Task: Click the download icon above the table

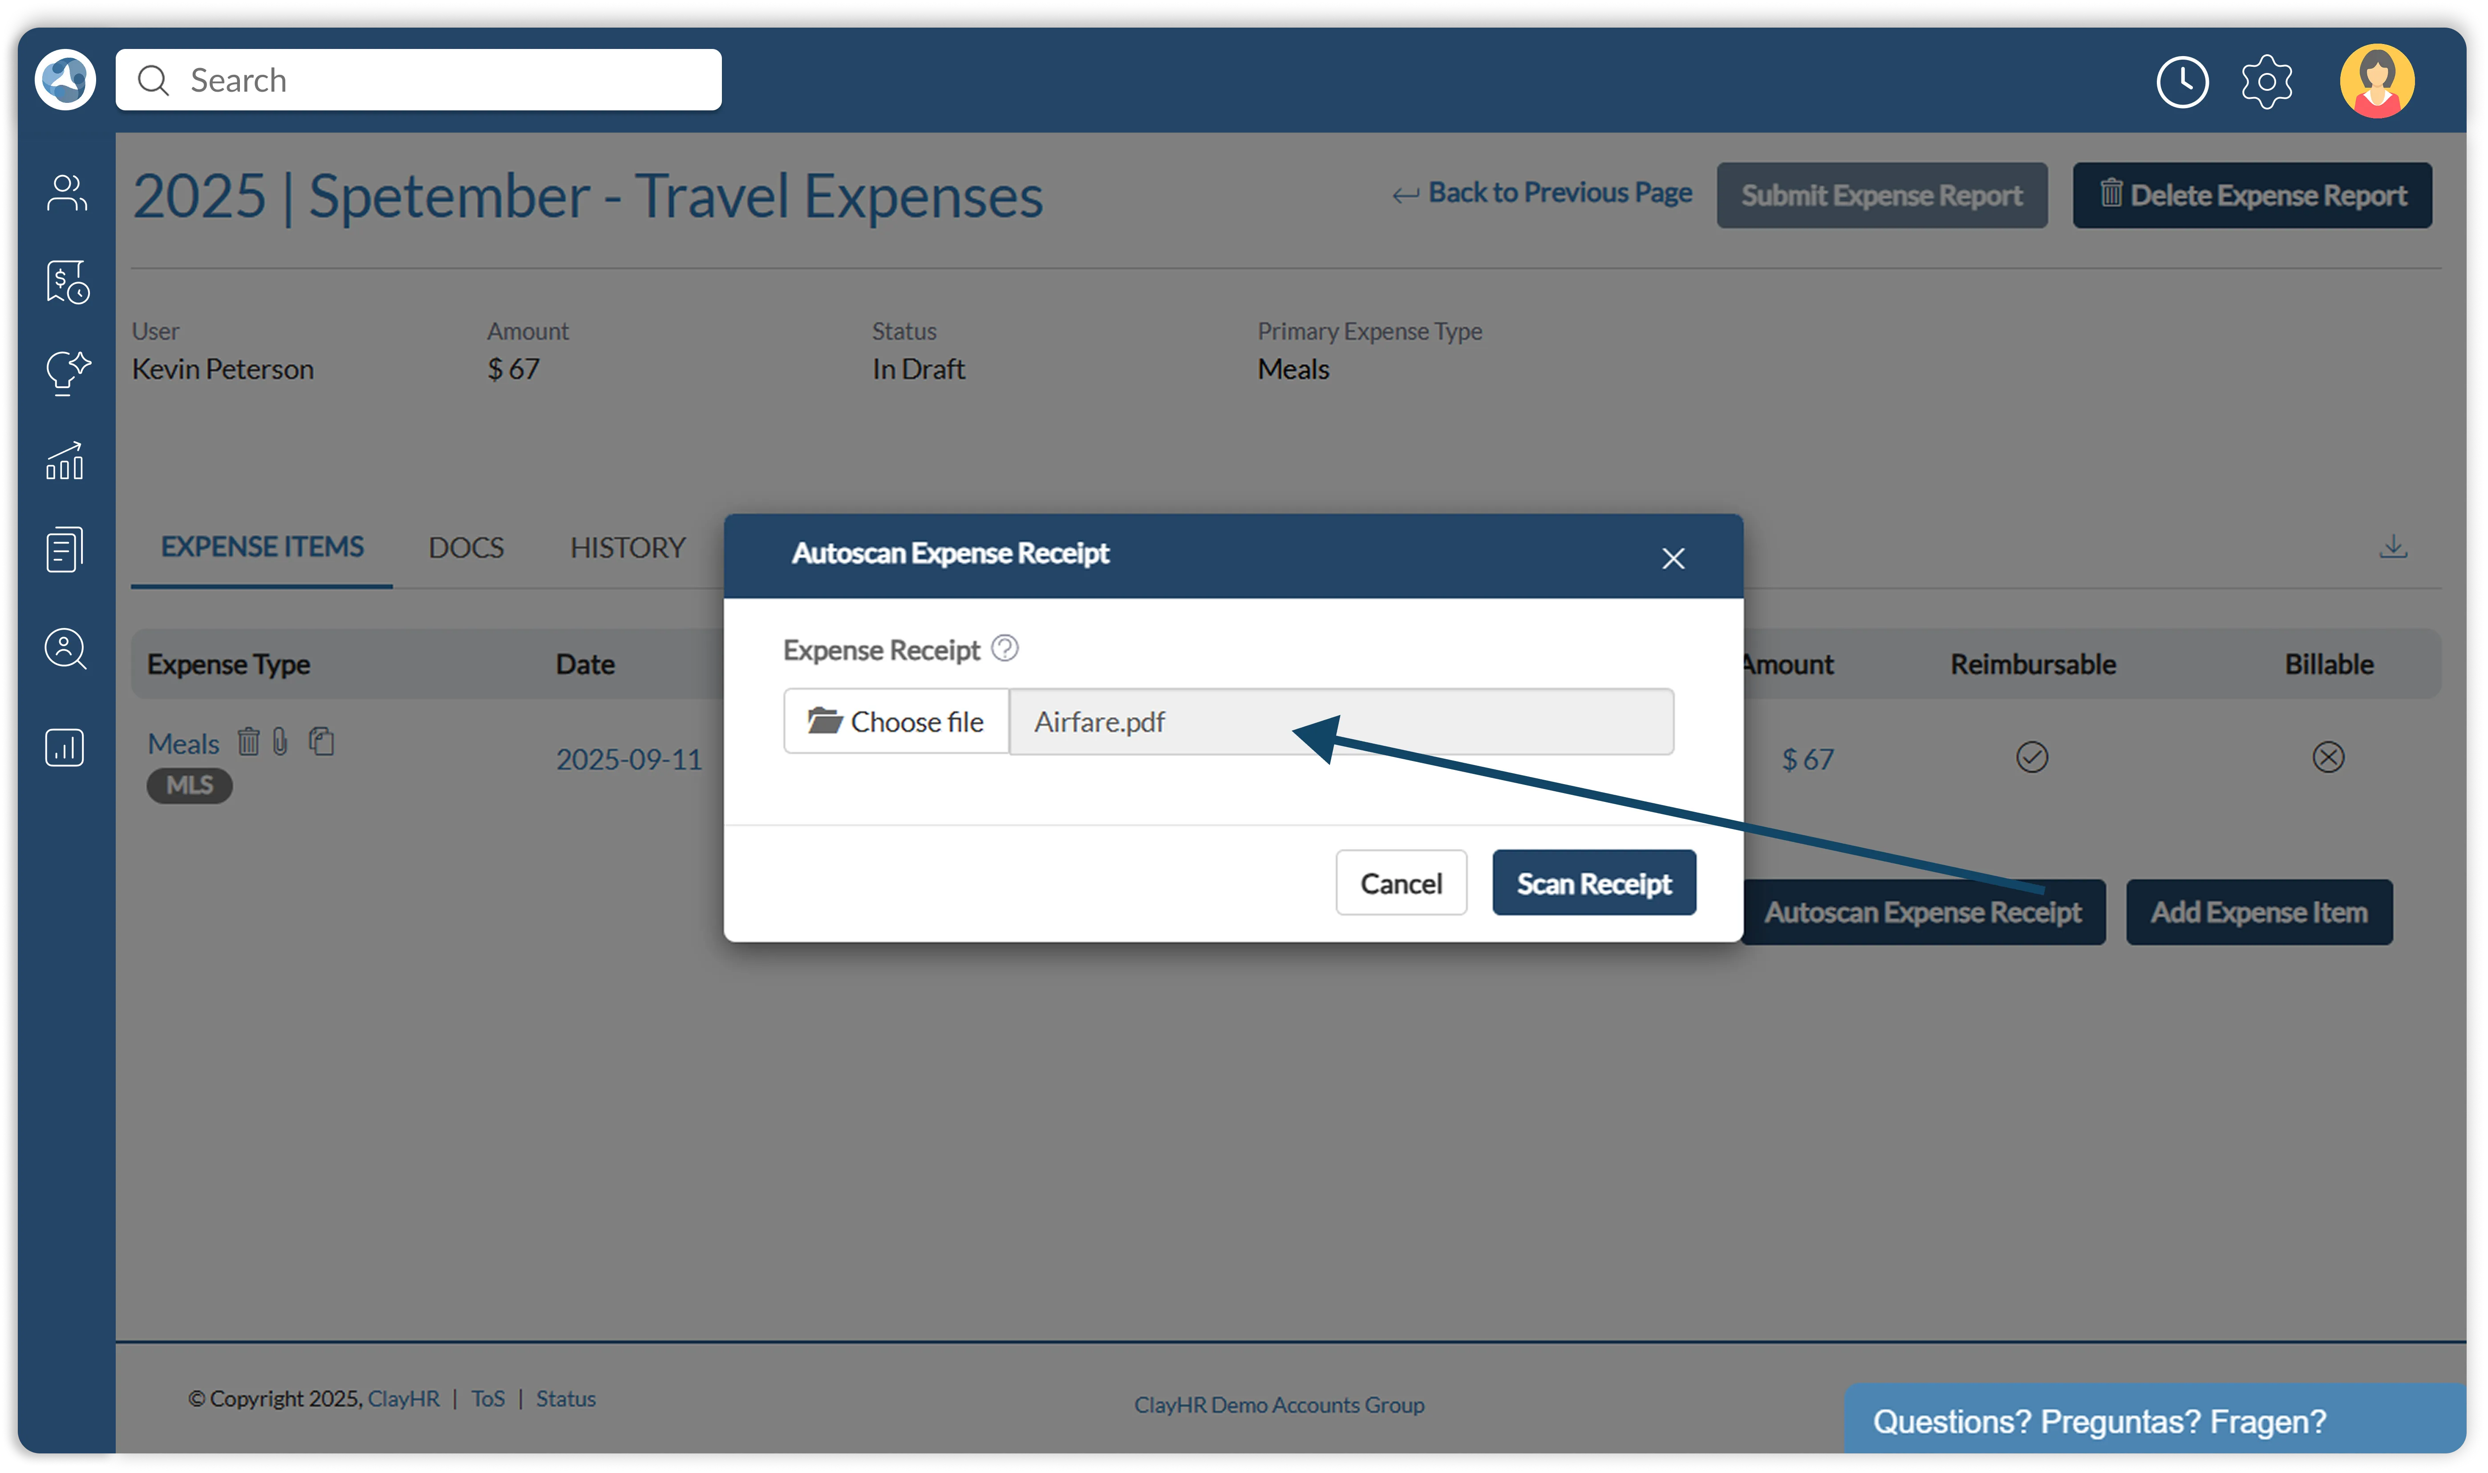Action: point(2393,546)
